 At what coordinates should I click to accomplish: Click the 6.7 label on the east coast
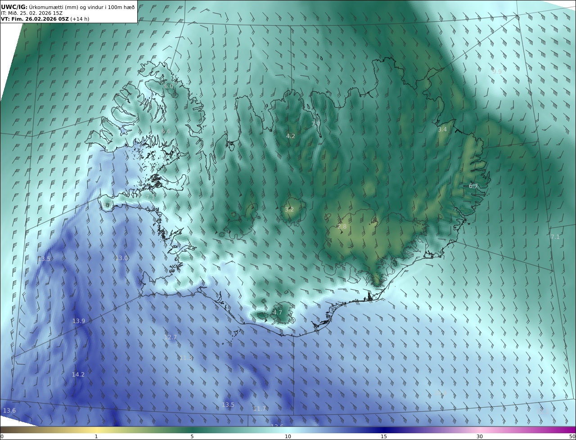[473, 186]
